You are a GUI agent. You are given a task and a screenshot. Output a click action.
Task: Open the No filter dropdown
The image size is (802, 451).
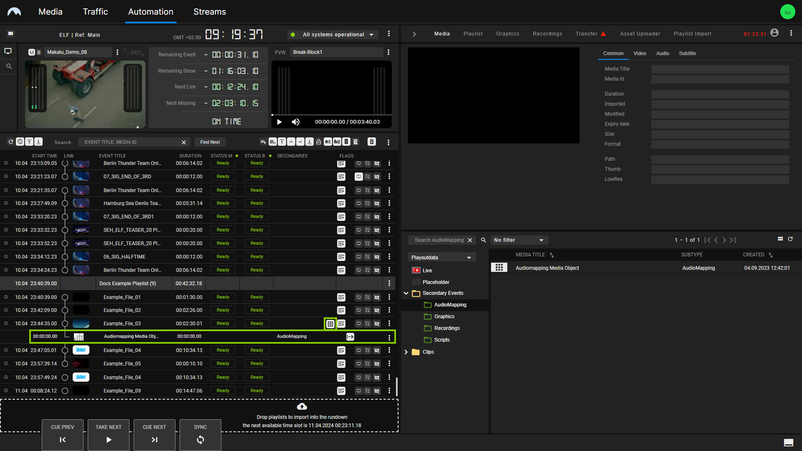(x=519, y=240)
